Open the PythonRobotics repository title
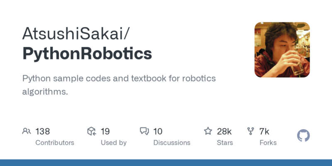The width and height of the screenshot is (332, 166). [x=87, y=54]
